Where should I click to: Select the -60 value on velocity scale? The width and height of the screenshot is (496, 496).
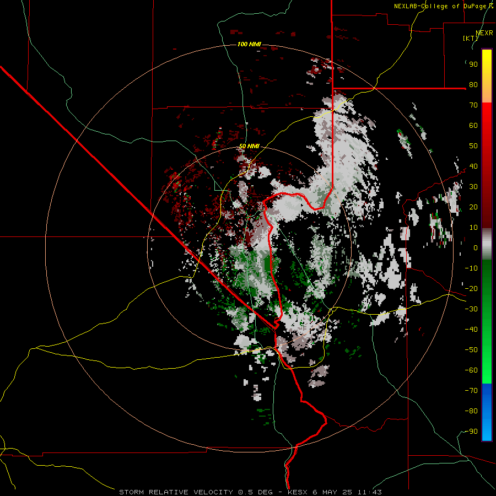pyautogui.click(x=471, y=370)
